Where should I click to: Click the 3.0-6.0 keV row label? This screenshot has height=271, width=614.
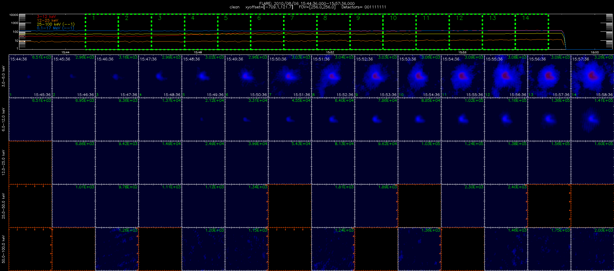click(3, 76)
